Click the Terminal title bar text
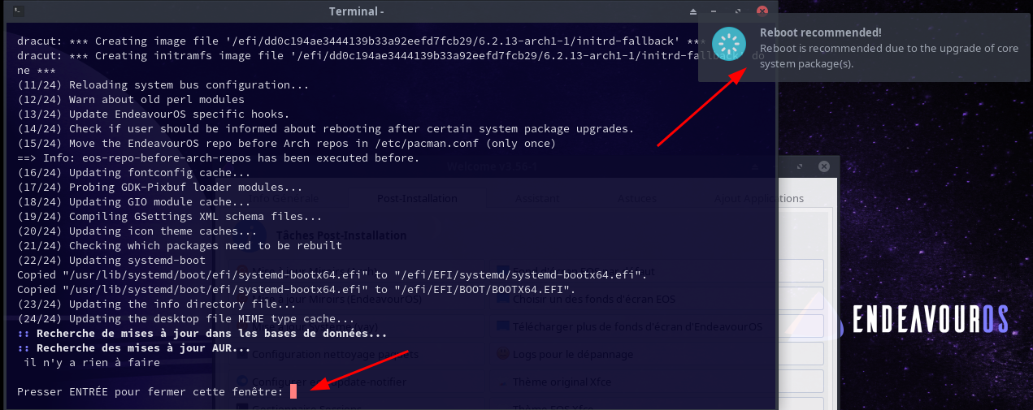This screenshot has height=410, width=1033. [357, 11]
